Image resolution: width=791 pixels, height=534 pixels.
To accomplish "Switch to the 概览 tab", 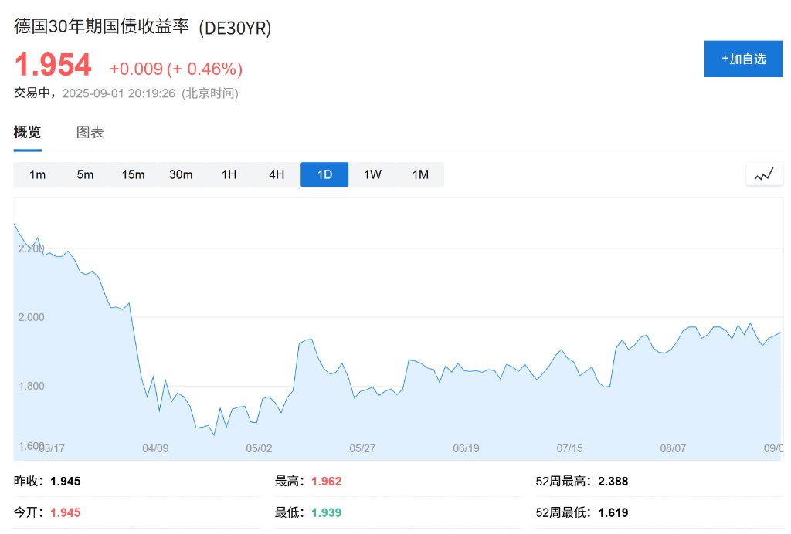I will coord(27,132).
